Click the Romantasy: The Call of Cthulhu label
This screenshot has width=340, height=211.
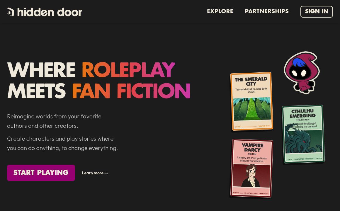(308, 159)
